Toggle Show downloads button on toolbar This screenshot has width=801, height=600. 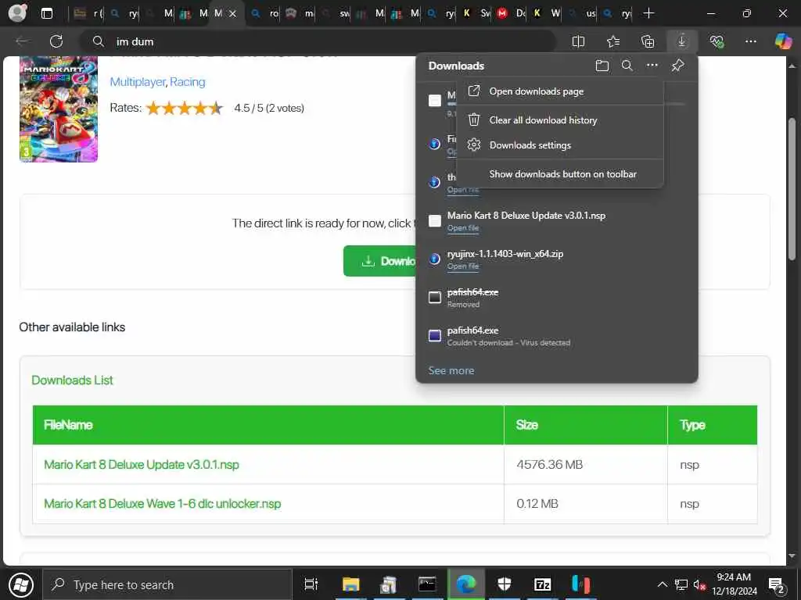tap(560, 174)
